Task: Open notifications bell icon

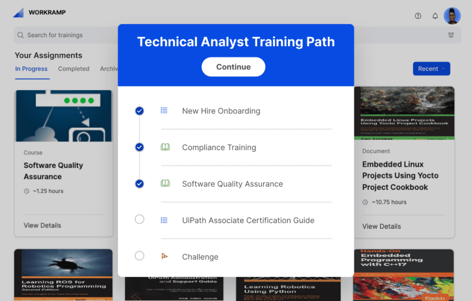Action: click(x=435, y=16)
